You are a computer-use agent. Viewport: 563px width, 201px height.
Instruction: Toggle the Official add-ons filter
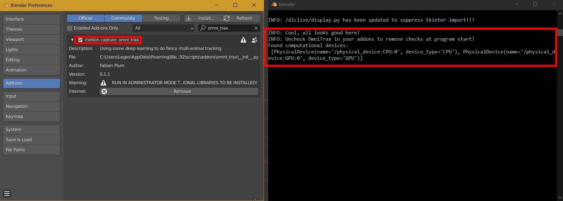click(x=85, y=18)
